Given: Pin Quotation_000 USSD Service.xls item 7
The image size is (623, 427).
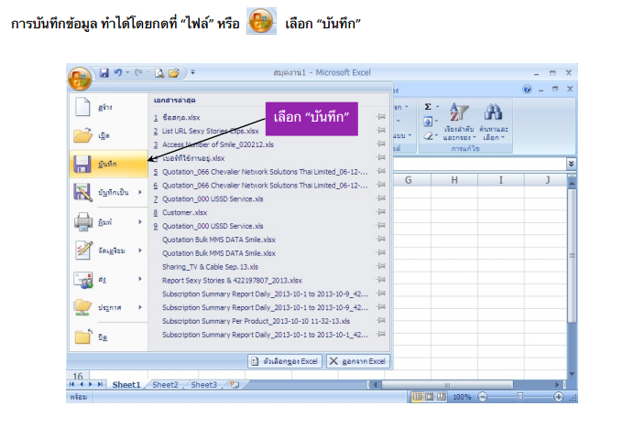Looking at the screenshot, I should coord(380,198).
